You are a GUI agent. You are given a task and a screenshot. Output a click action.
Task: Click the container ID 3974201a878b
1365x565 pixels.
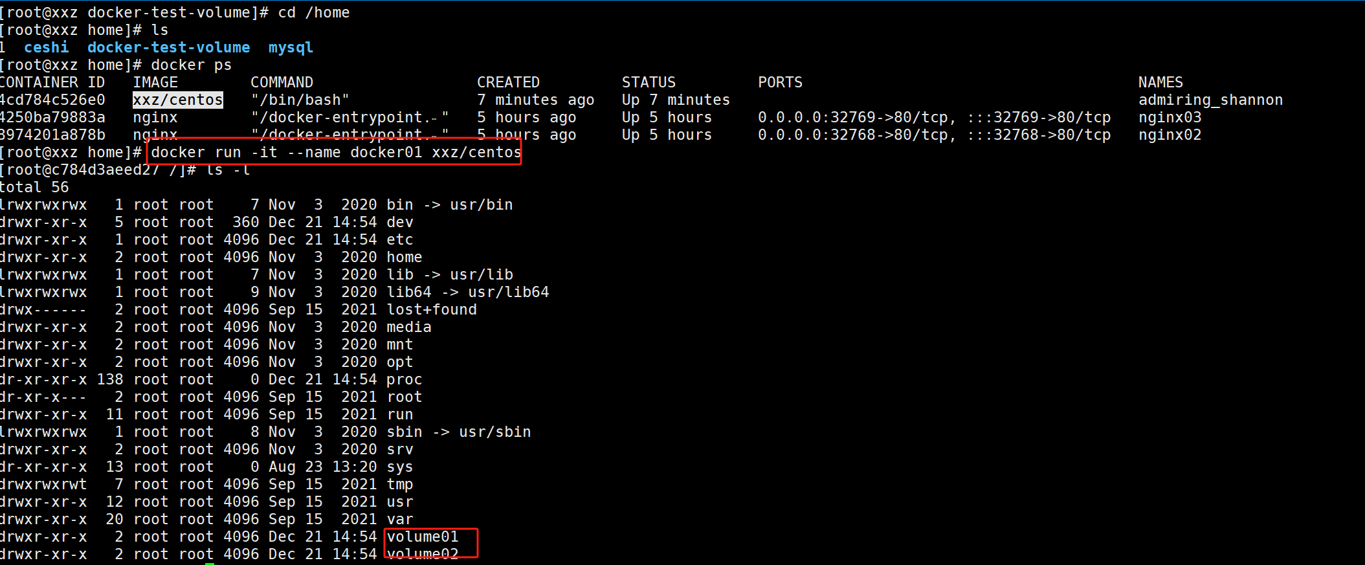click(x=52, y=135)
